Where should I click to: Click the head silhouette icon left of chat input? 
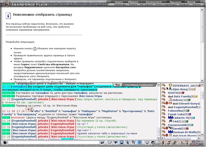5,143
